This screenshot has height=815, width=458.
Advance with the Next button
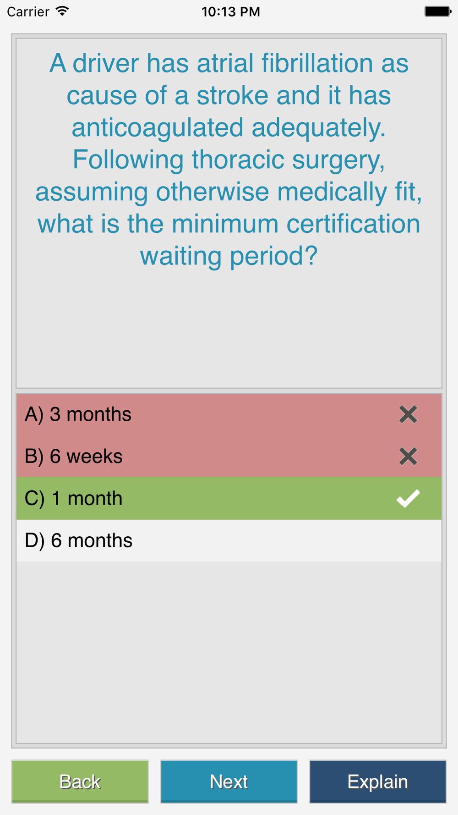click(x=229, y=782)
